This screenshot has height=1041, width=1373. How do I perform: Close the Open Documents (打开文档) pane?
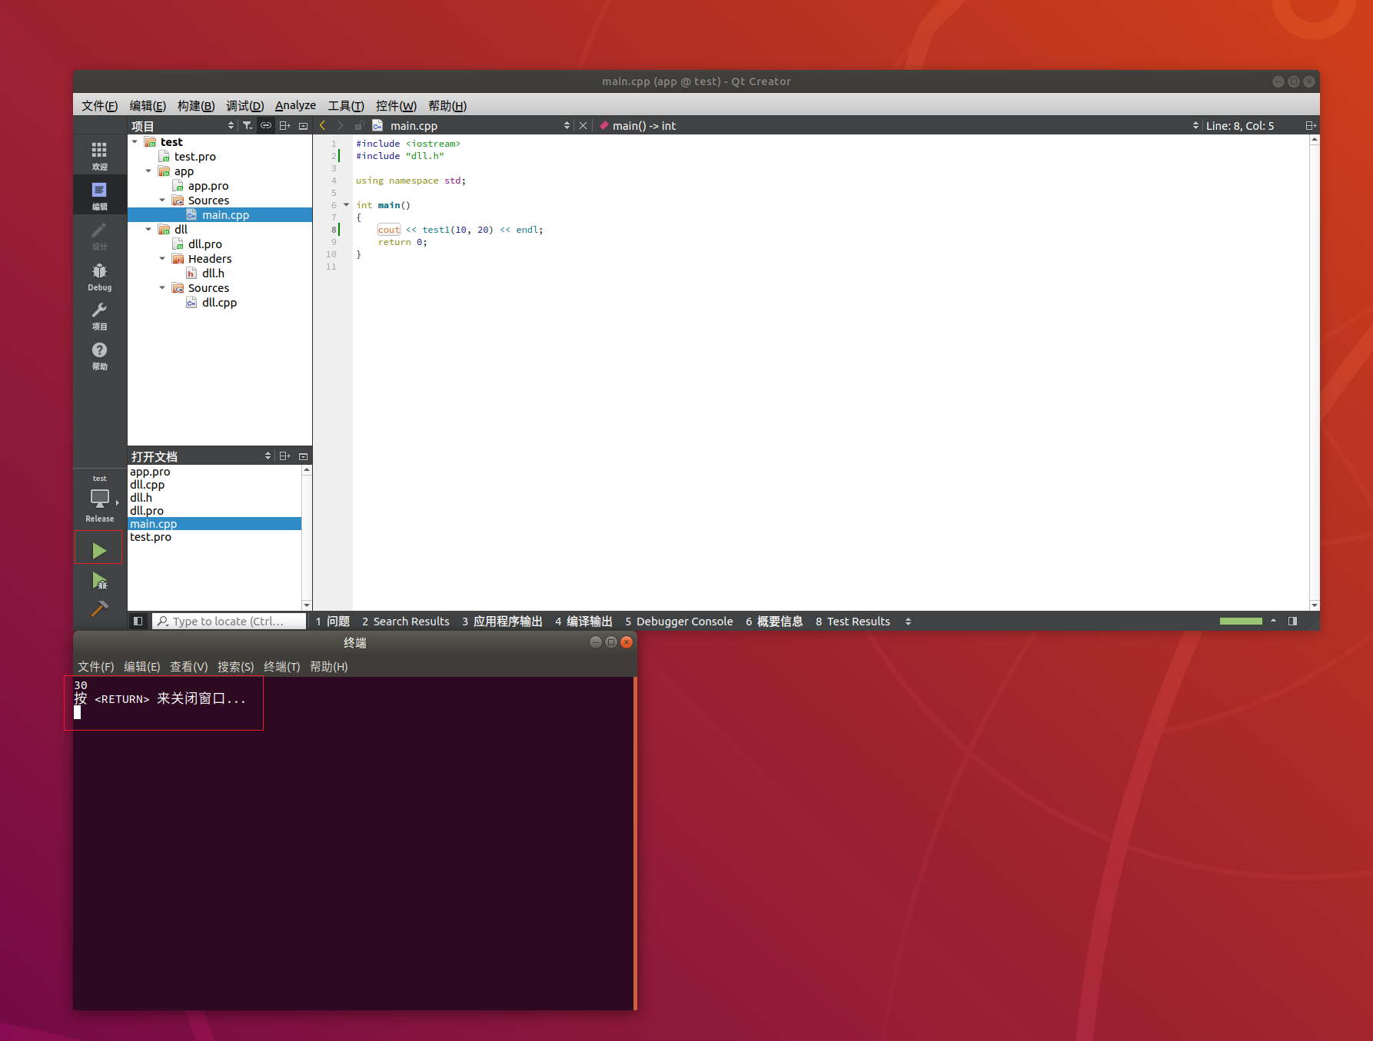(303, 456)
